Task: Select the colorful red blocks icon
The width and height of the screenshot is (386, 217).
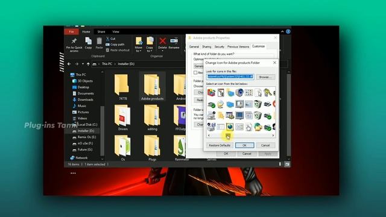Action: 211,92
